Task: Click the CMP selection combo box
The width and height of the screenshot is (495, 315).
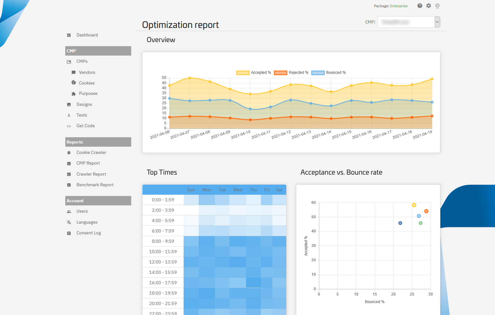Action: point(409,22)
